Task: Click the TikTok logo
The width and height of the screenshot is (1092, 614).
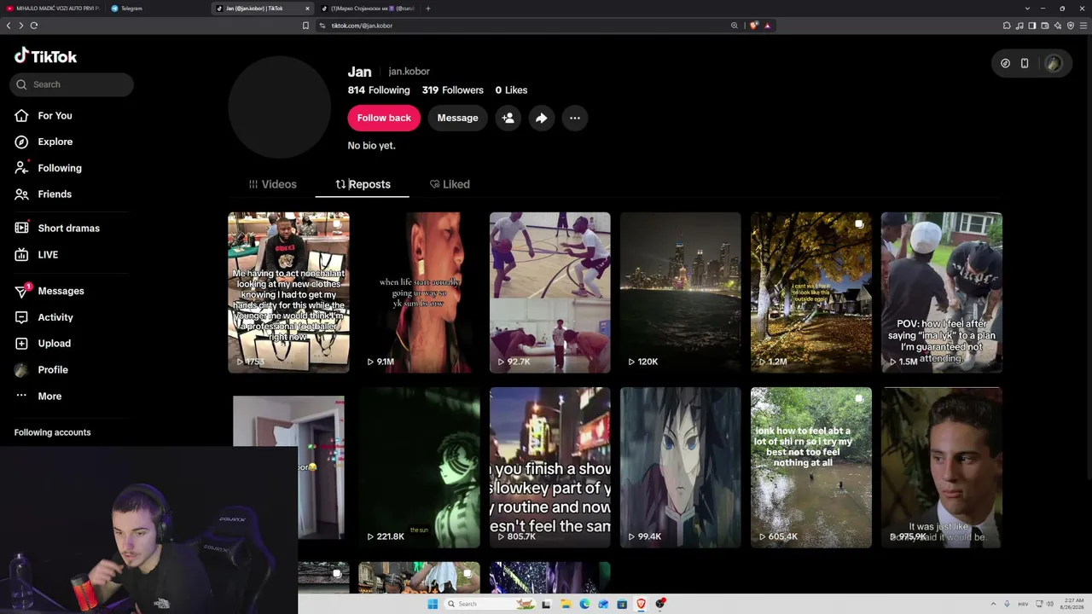Action: pos(46,56)
